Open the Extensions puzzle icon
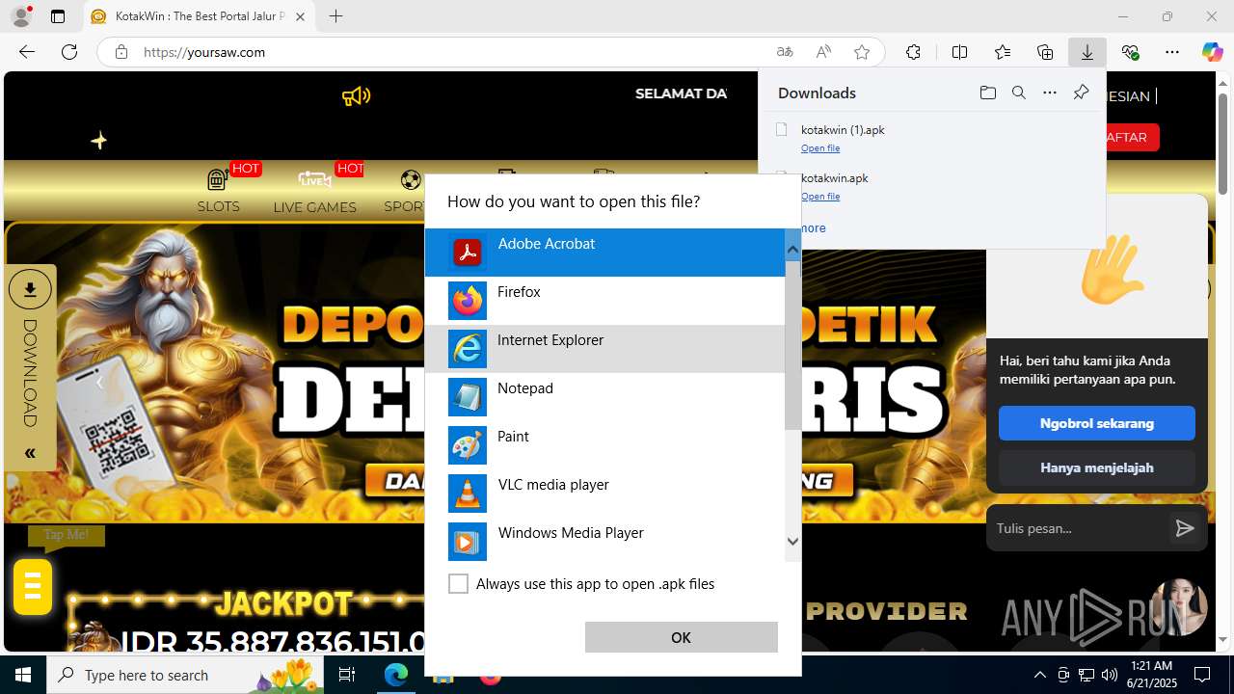This screenshot has height=694, width=1234. (913, 52)
